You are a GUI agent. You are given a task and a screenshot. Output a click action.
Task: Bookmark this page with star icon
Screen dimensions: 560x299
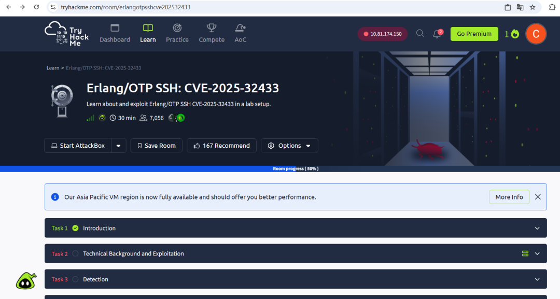533,7
